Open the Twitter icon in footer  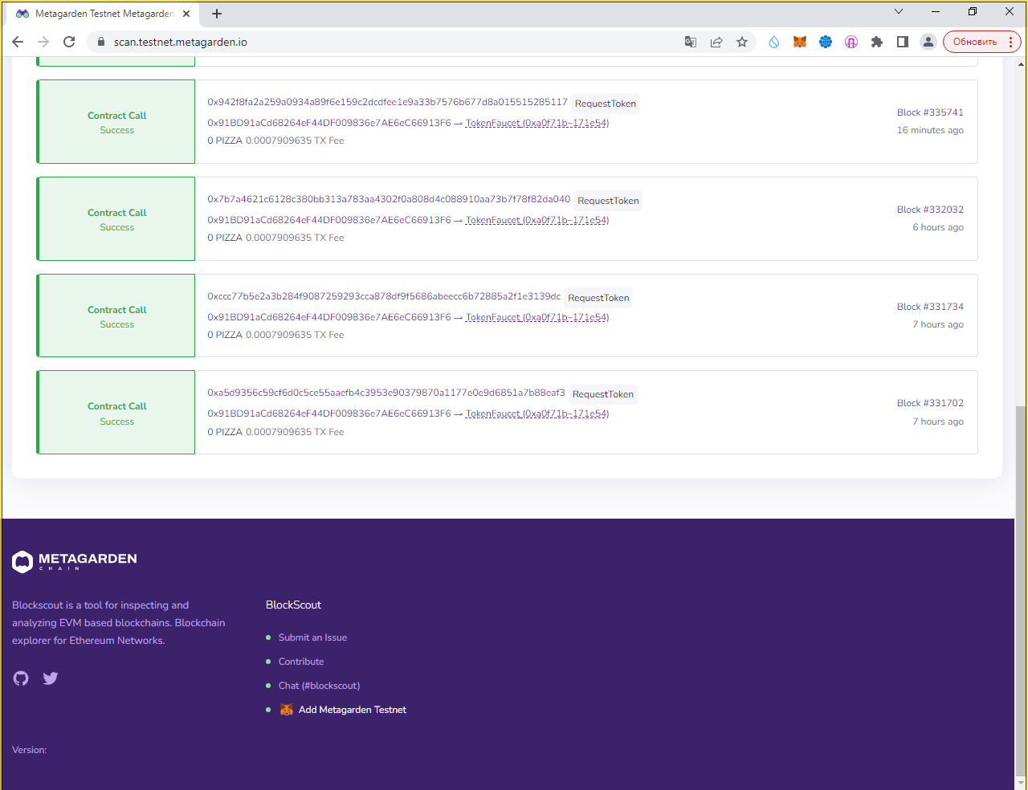click(x=51, y=678)
